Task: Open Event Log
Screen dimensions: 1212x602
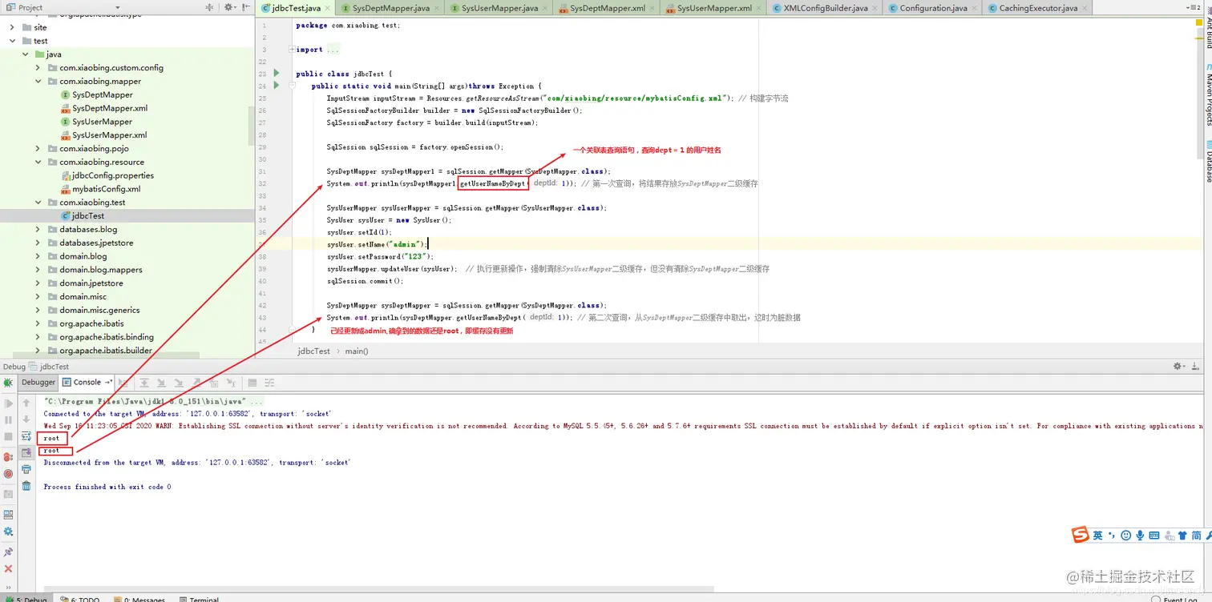Action: click(x=1174, y=599)
